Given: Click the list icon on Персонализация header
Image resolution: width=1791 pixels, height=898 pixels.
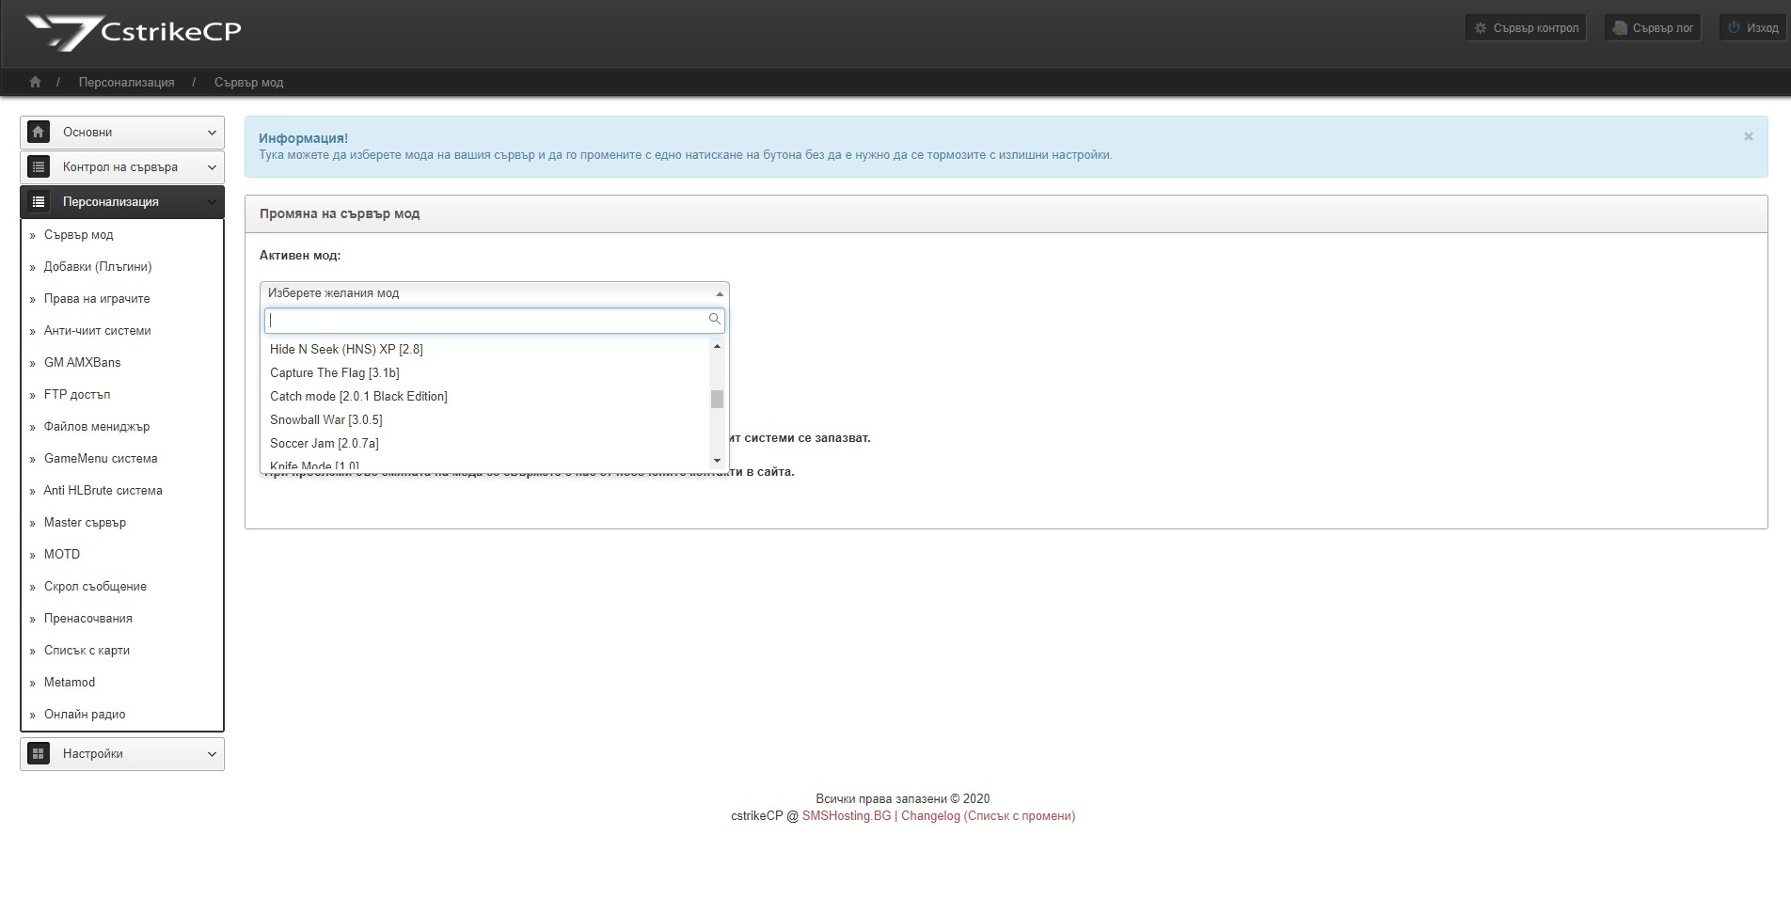Looking at the screenshot, I should [38, 201].
